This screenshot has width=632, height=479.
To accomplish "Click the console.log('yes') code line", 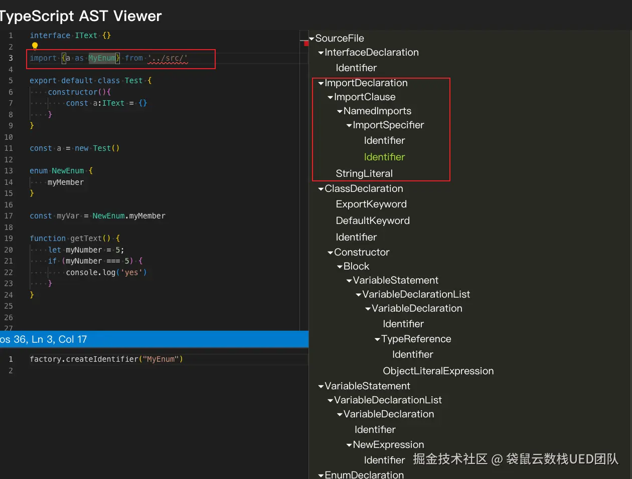I will (x=106, y=273).
